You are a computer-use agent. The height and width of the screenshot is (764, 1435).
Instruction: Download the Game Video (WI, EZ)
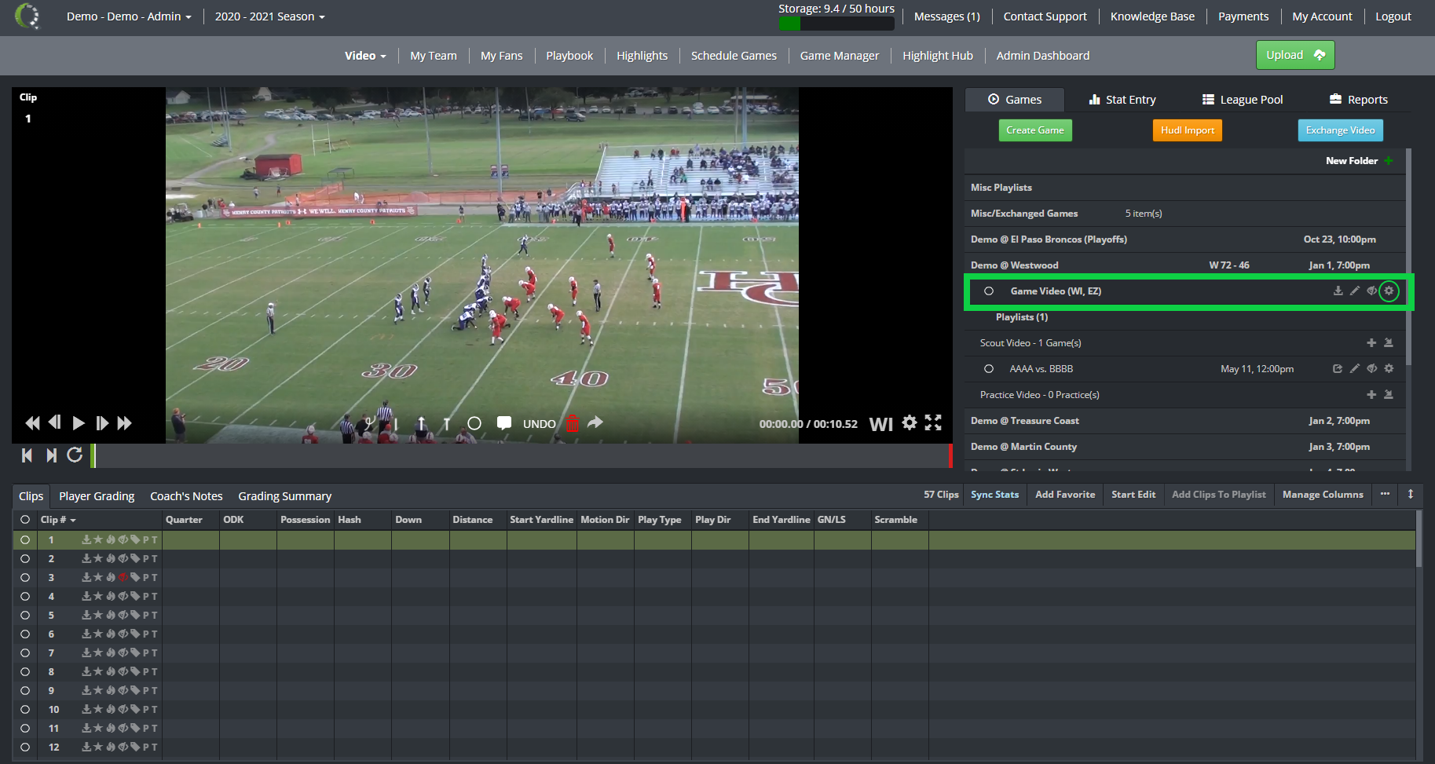click(x=1338, y=291)
